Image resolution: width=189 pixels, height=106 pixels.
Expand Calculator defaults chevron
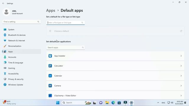181,66
